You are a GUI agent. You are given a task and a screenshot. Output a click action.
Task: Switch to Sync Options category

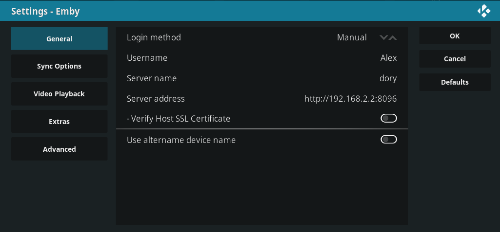[59, 66]
